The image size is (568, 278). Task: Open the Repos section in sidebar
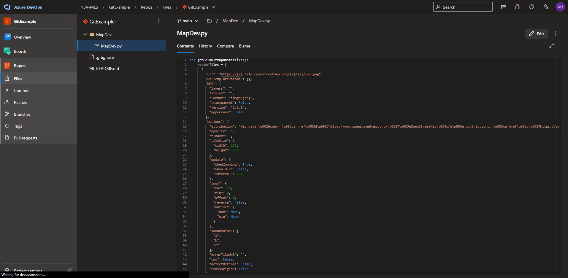(x=19, y=65)
